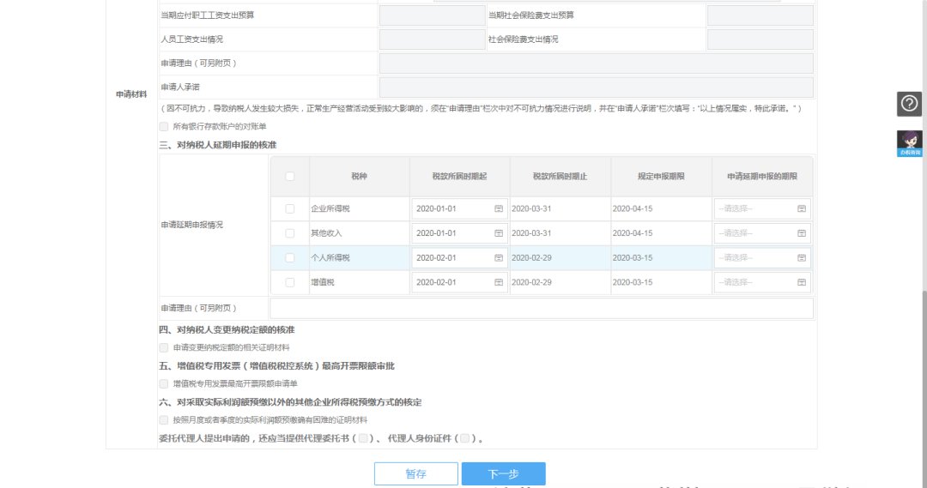Check the 代理人身份证件 checkbox
The width and height of the screenshot is (927, 488).
[464, 438]
